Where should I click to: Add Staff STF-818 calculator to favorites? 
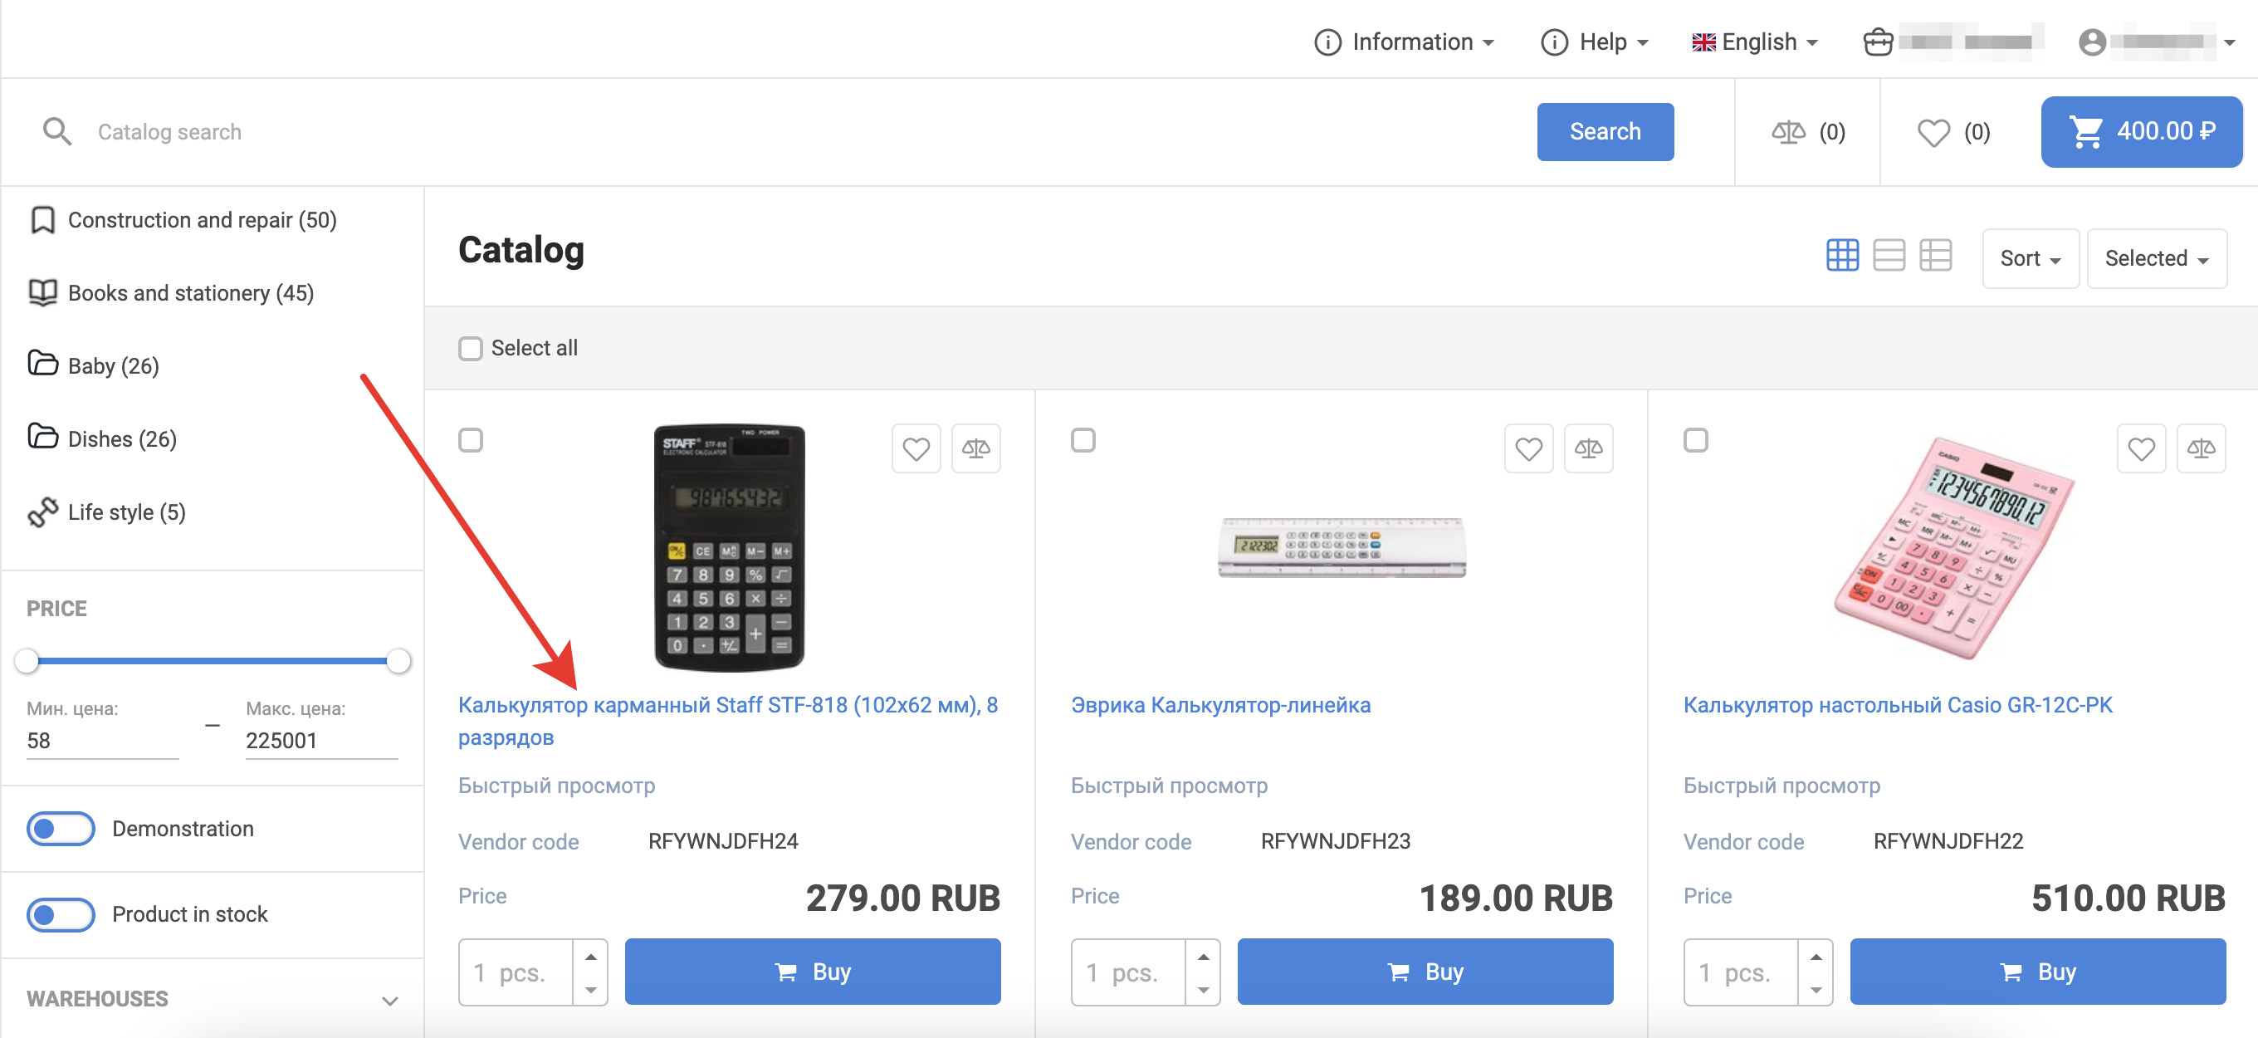tap(916, 449)
